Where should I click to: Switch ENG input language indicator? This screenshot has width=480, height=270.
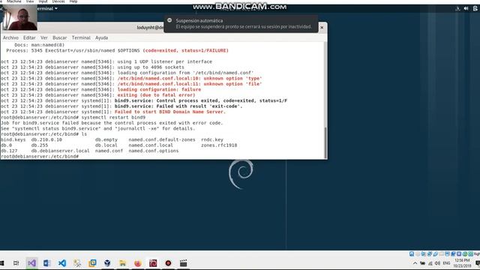pyautogui.click(x=446, y=263)
